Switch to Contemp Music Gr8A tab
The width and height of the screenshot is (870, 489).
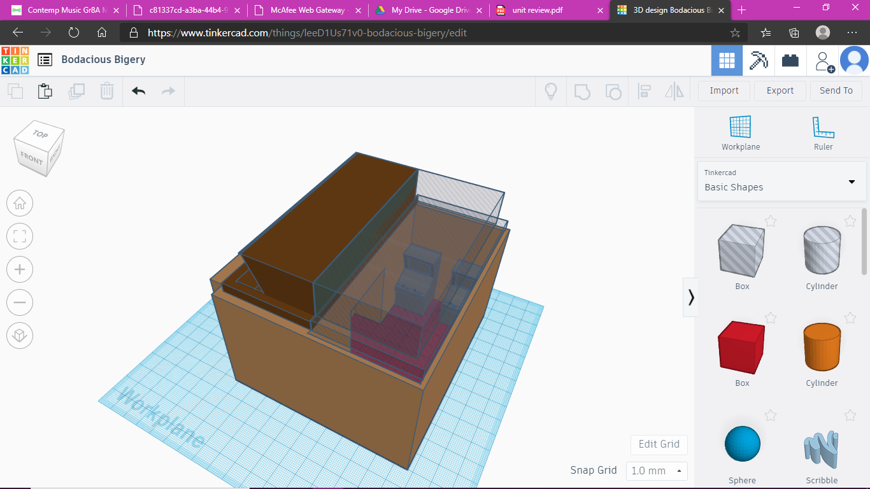[66, 10]
